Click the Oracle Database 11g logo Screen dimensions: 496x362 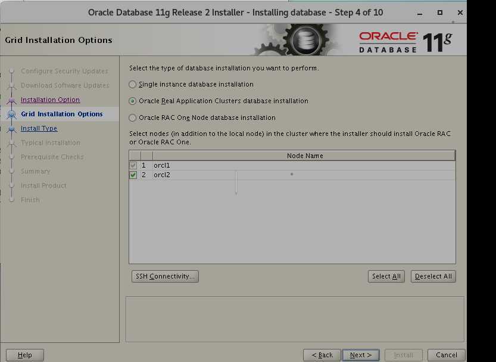click(x=405, y=42)
